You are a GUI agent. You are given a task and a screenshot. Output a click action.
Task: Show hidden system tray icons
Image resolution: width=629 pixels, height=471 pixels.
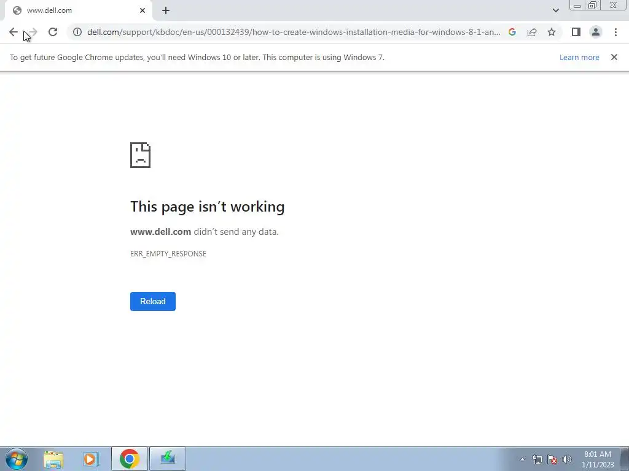coord(522,459)
